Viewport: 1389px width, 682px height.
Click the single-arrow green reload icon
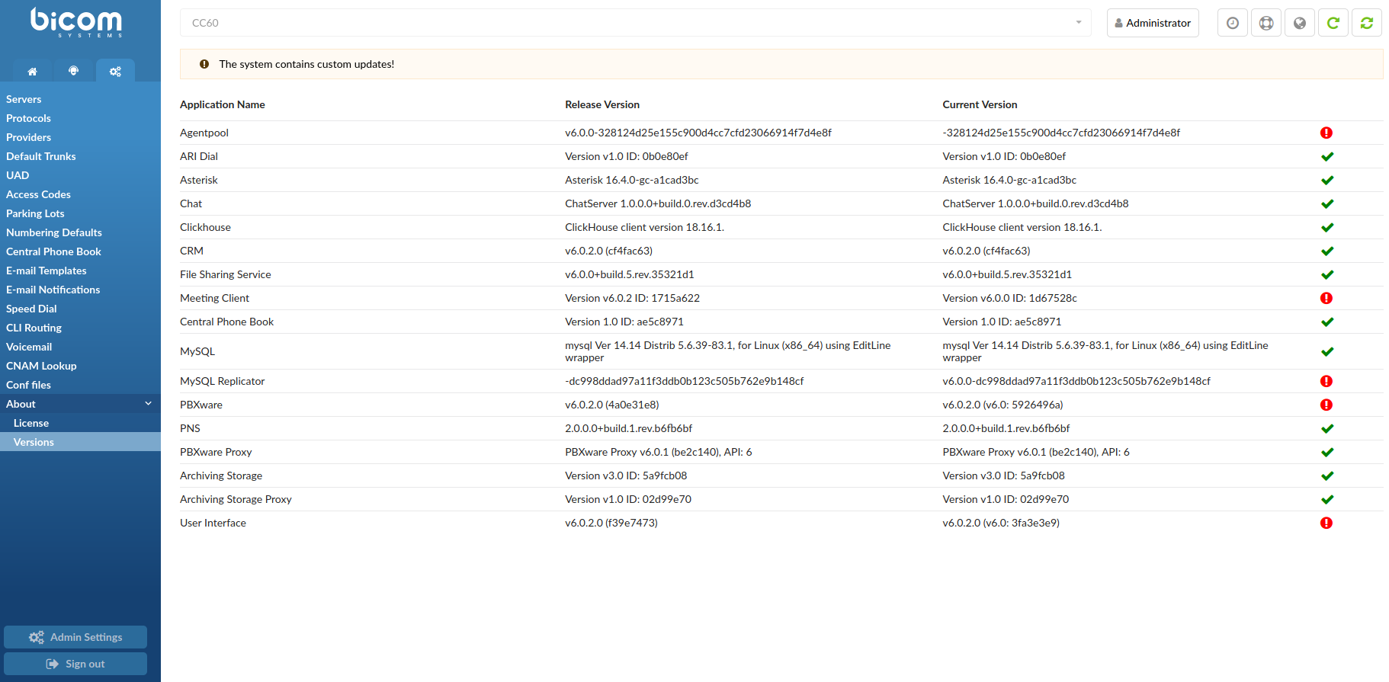point(1333,23)
